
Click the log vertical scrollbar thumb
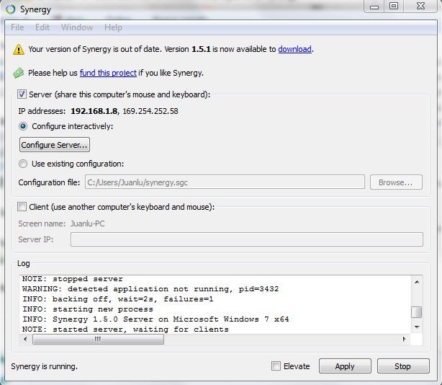click(417, 312)
